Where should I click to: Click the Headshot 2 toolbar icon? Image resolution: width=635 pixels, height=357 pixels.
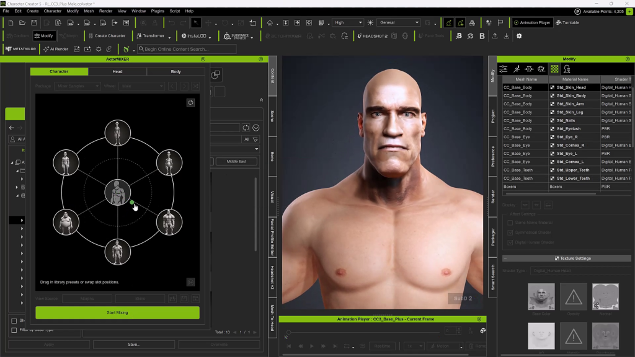point(373,36)
